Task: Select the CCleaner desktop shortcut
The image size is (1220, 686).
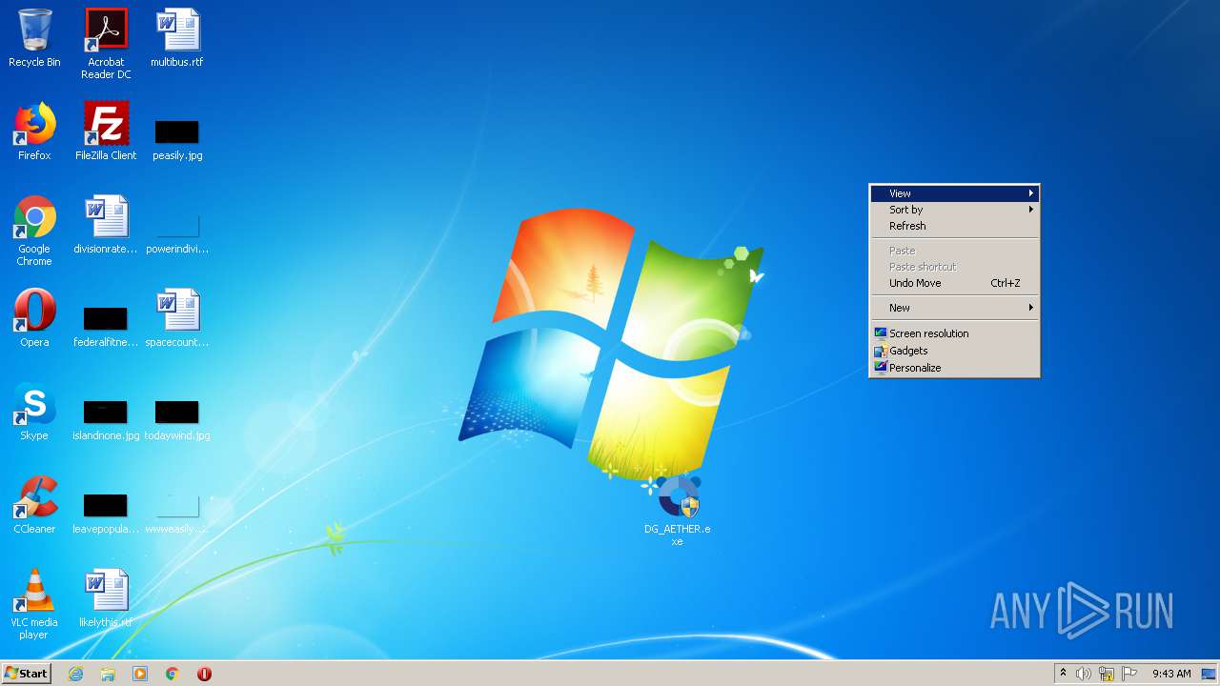Action: (x=34, y=505)
